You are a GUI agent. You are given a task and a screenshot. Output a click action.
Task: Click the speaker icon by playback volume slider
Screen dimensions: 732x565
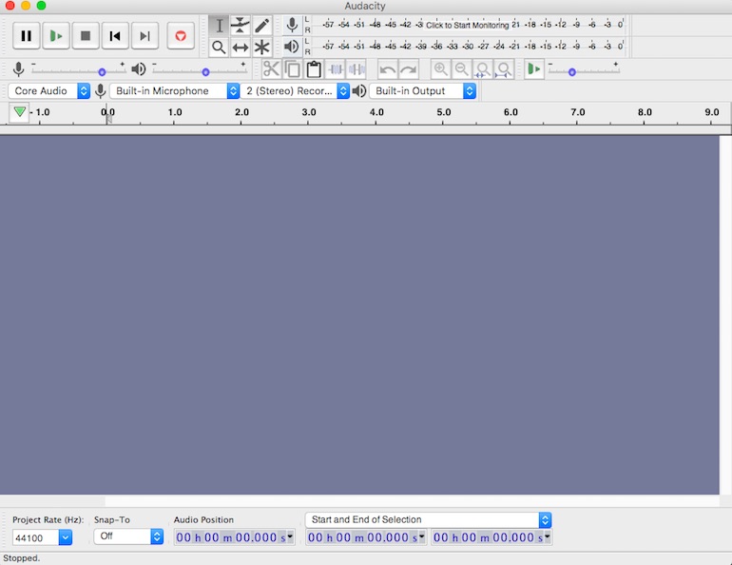(138, 69)
